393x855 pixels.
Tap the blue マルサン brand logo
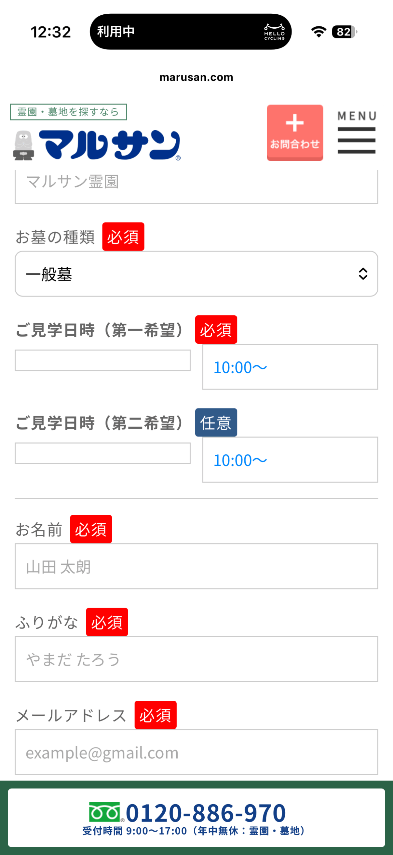click(x=110, y=145)
